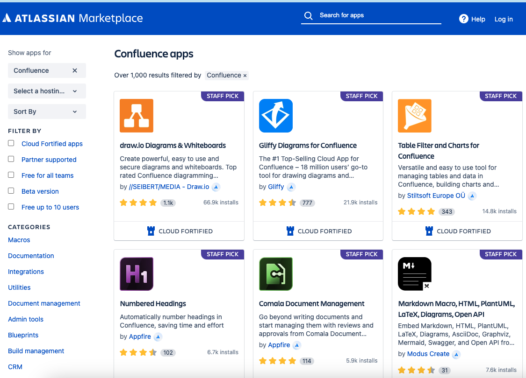Open the Markdown Macro app icon
The image size is (526, 378).
[x=415, y=274]
